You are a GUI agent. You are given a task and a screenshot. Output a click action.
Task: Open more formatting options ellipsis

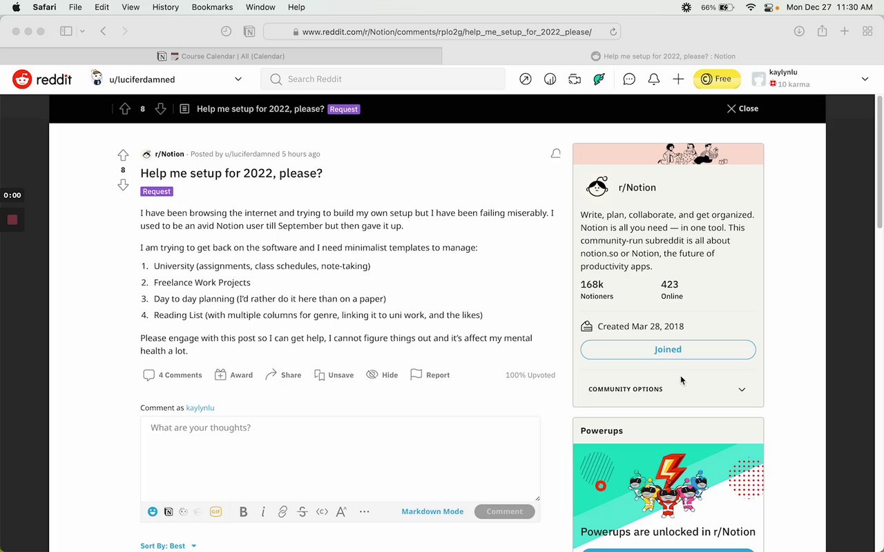[365, 512]
